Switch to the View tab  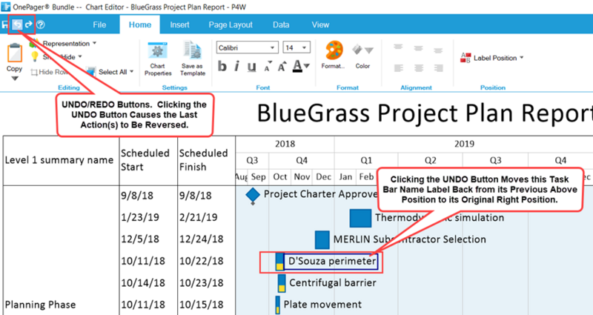[320, 24]
